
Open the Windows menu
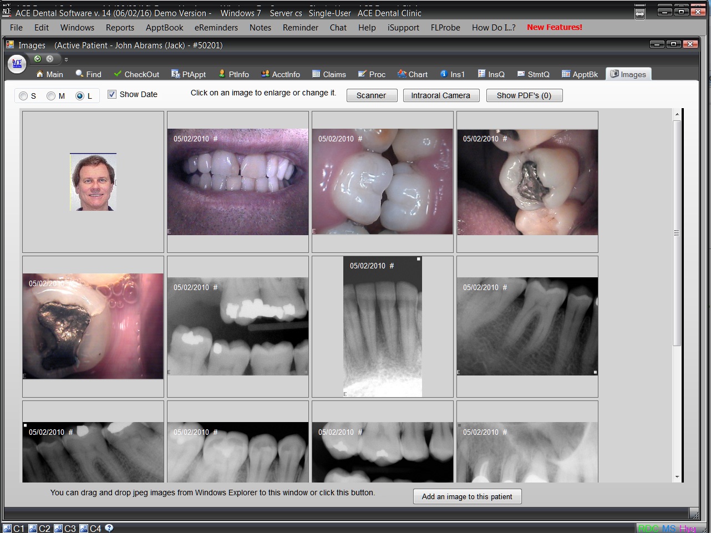pyautogui.click(x=77, y=27)
